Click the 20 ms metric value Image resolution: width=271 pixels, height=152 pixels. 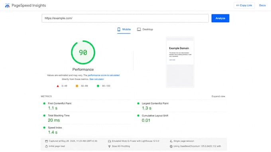coord(54,120)
